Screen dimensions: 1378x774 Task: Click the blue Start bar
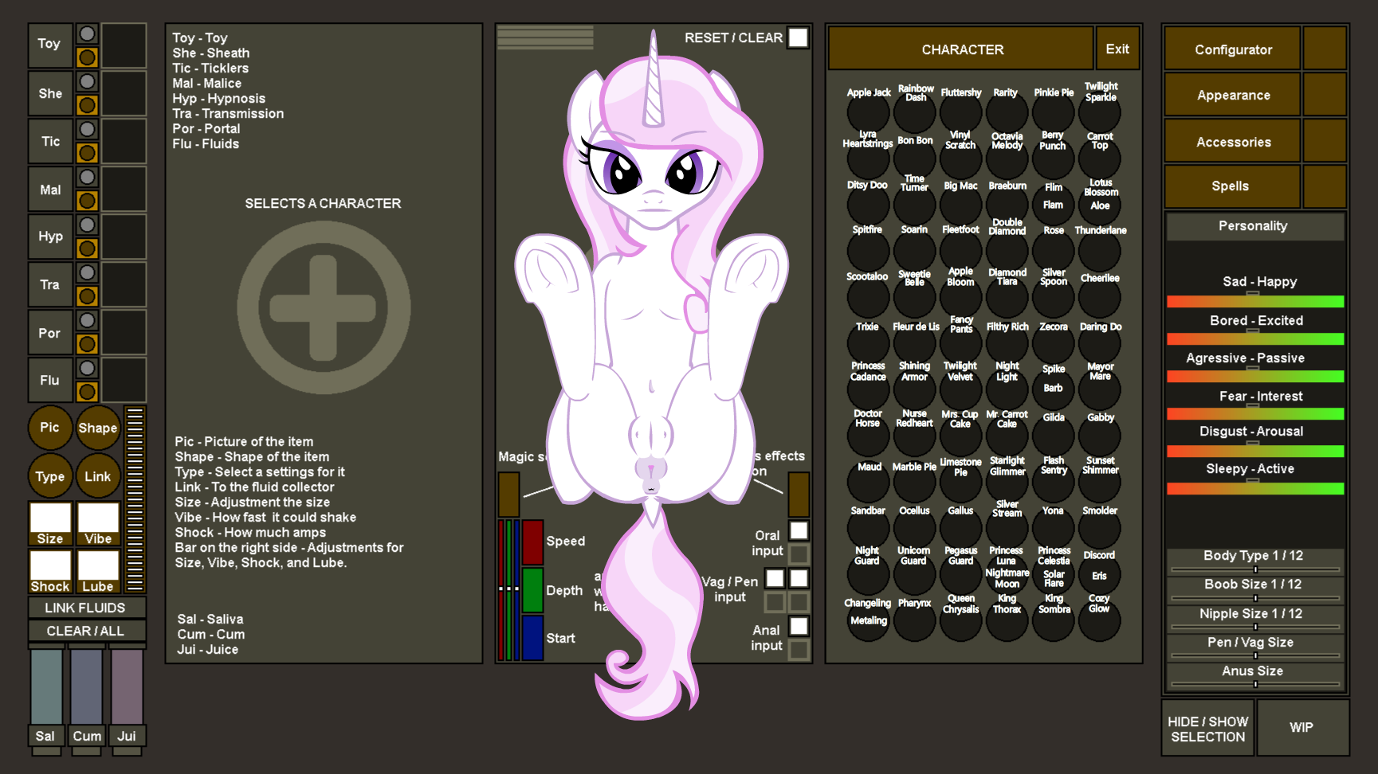[x=533, y=638]
